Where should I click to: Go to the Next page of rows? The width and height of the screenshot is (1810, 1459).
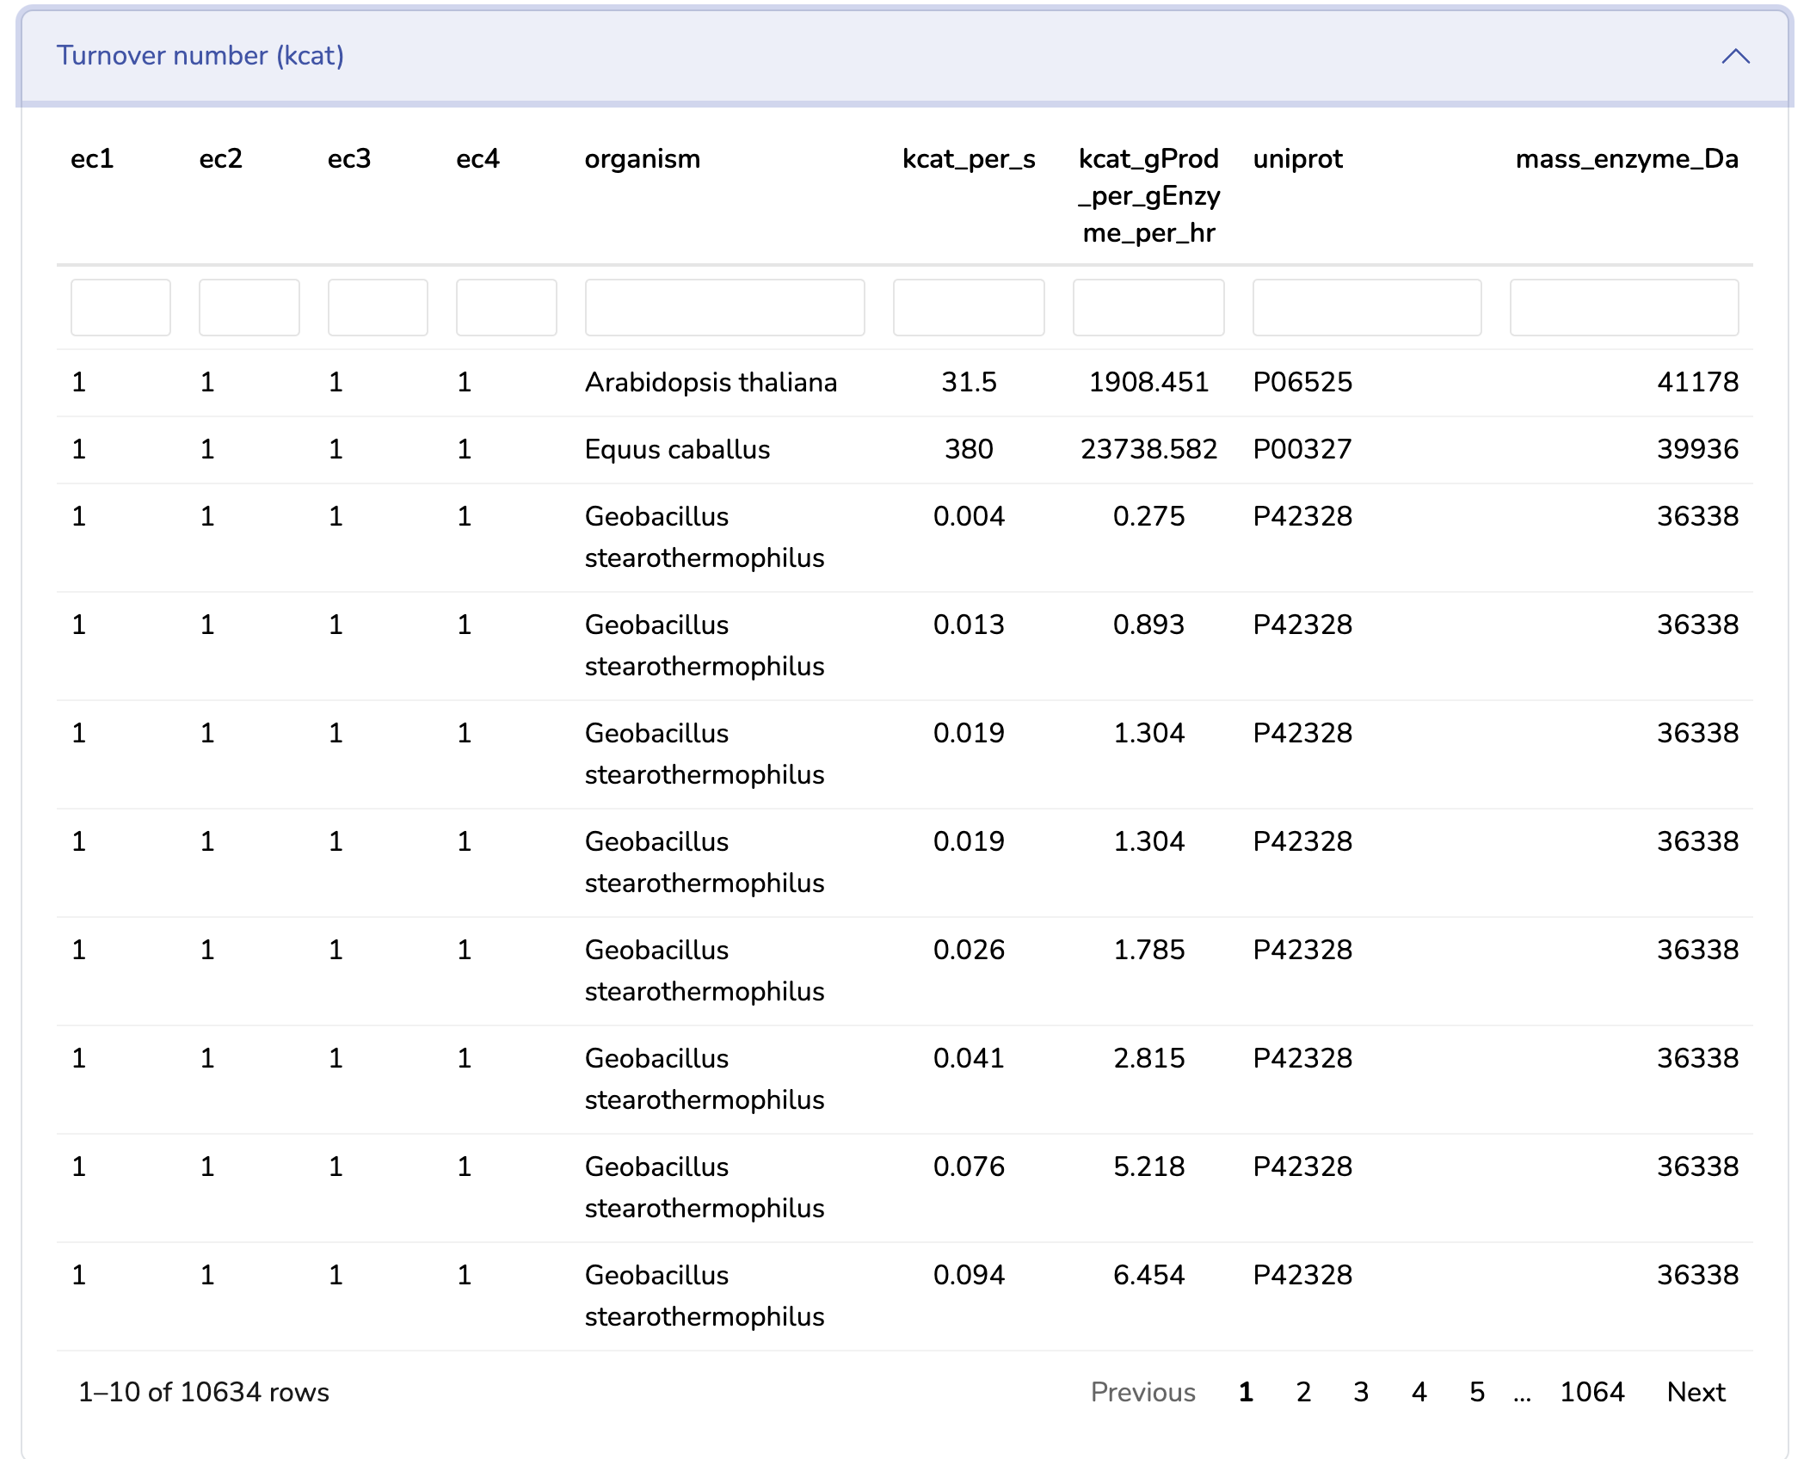coord(1695,1392)
